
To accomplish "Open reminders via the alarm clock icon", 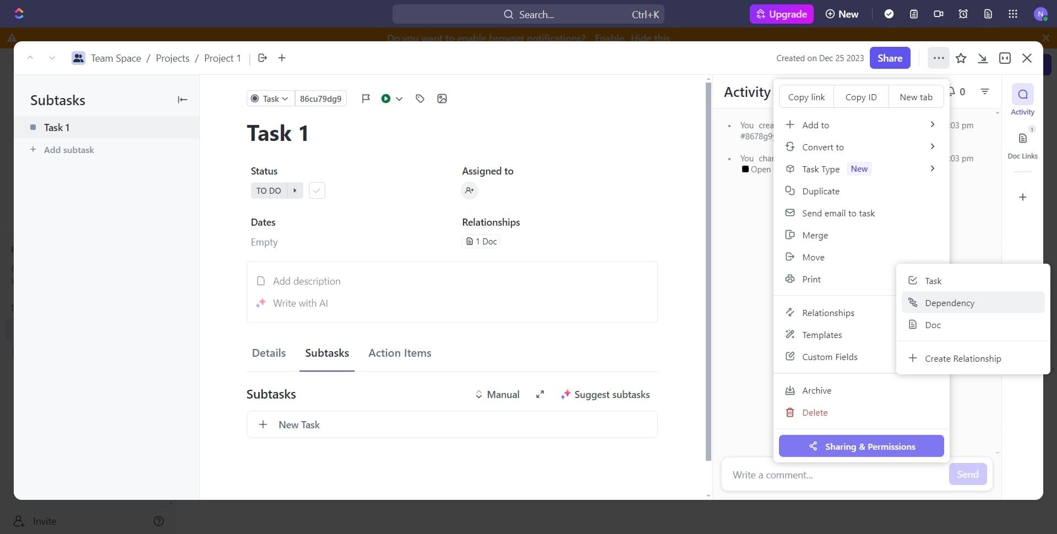I will click(x=963, y=14).
